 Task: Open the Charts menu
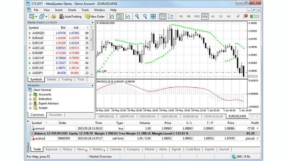72,10
